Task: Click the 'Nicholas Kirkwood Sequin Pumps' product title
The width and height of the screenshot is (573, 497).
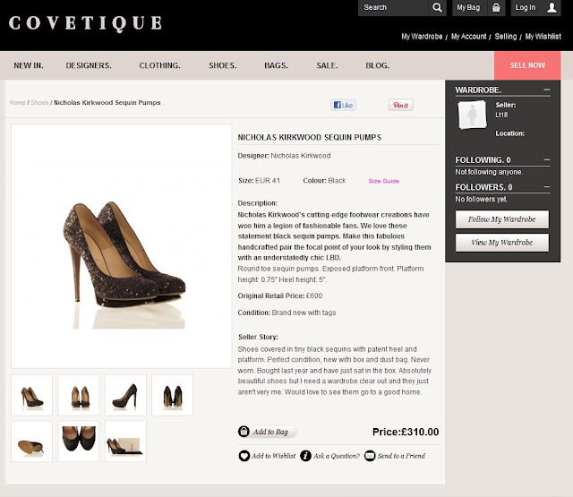Action: click(309, 137)
